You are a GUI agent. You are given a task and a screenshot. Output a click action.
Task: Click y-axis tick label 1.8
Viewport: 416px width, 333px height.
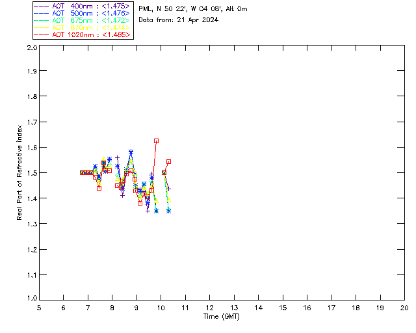click(x=32, y=96)
